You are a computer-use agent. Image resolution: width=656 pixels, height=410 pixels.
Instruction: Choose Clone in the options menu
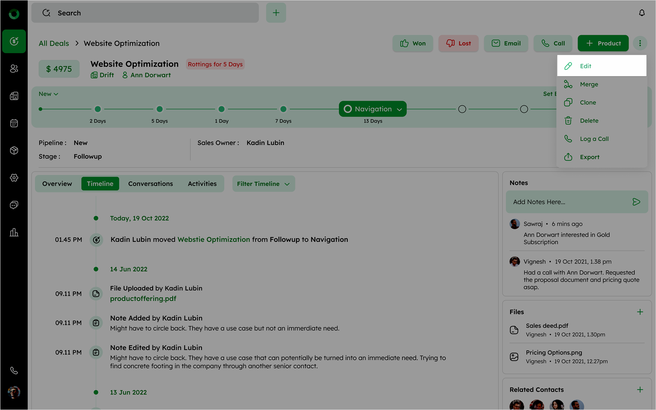pyautogui.click(x=588, y=102)
